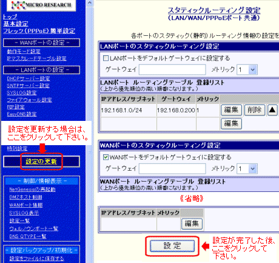Click 削除 for the 192.168.1.0/24 route

[255, 110]
